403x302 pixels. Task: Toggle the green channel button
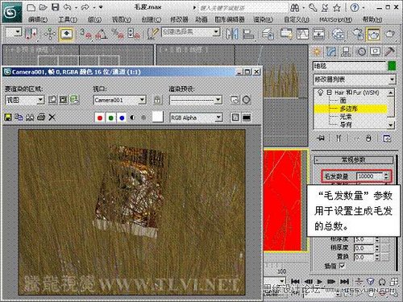tap(110, 118)
